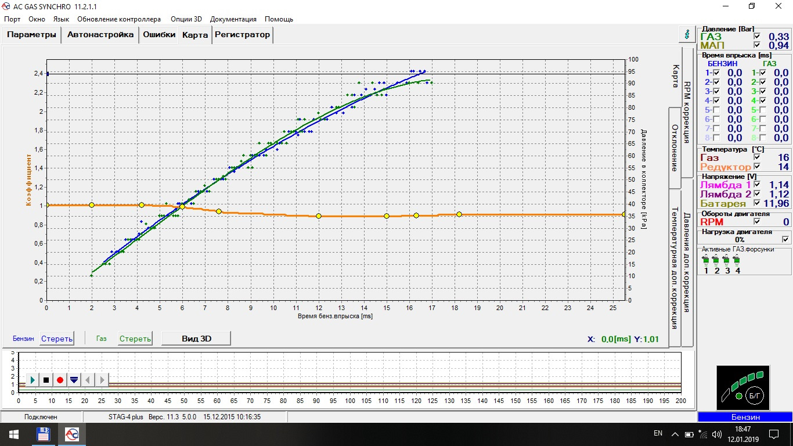Click the Б/Г gas switch indicator
Image resolution: width=793 pixels, height=446 pixels.
pos(755,395)
